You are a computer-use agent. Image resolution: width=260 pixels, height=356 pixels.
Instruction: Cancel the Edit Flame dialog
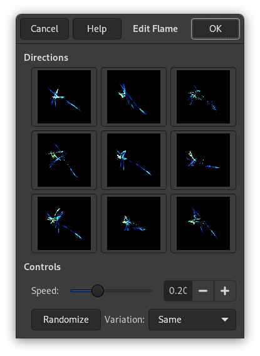point(44,29)
